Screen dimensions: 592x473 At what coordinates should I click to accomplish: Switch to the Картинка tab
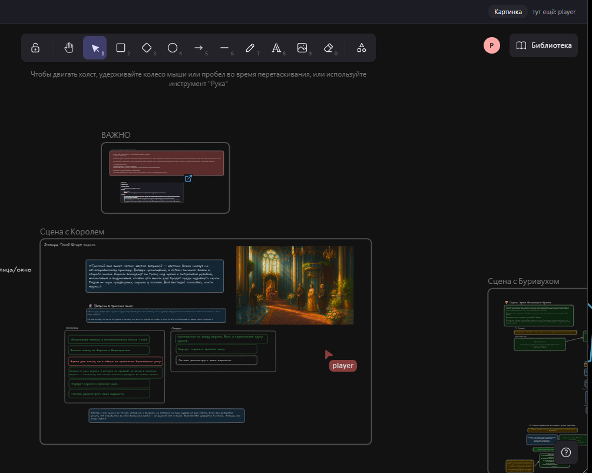coord(508,12)
